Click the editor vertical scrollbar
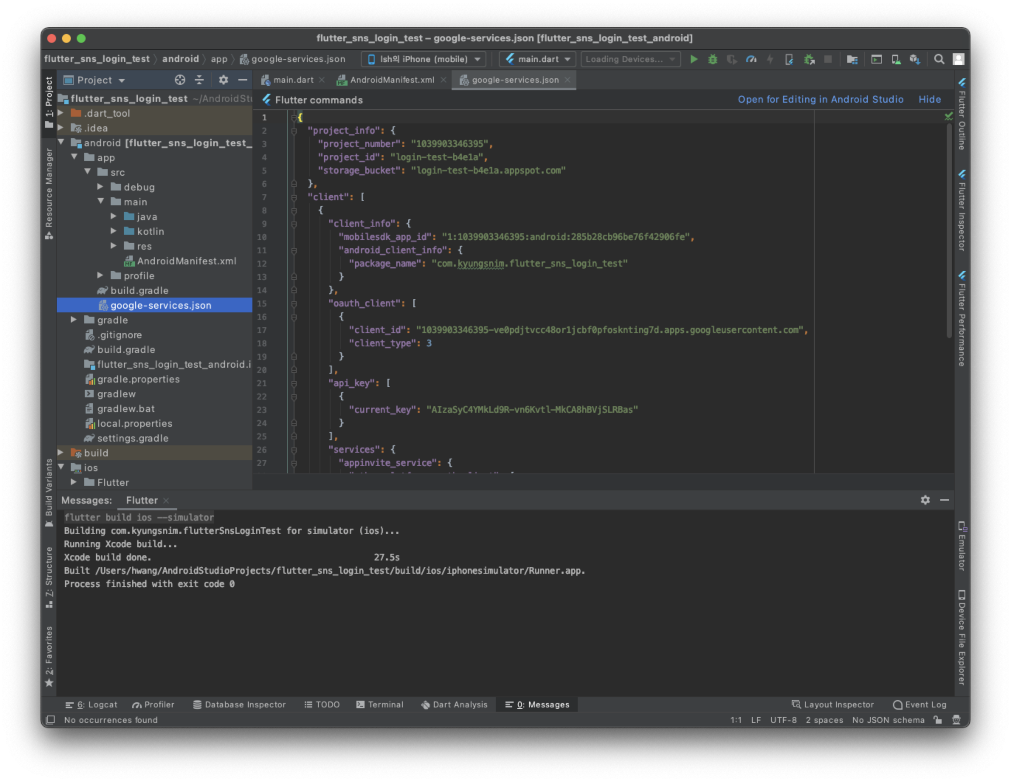 (x=949, y=231)
